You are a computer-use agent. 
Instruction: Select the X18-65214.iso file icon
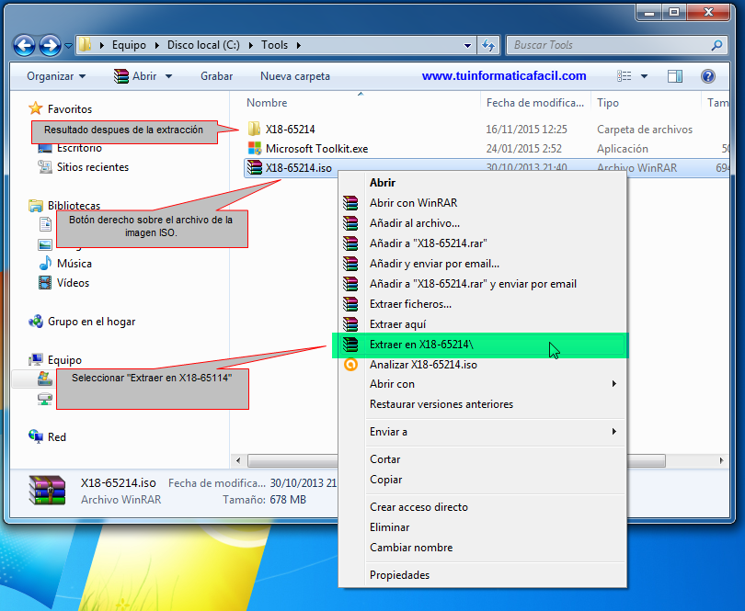pos(255,167)
